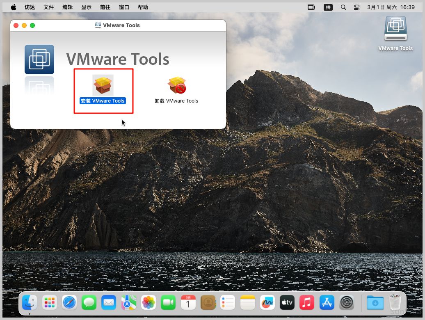Open Launchpad from the Dock
Screen dimensions: 425x320
click(49, 303)
